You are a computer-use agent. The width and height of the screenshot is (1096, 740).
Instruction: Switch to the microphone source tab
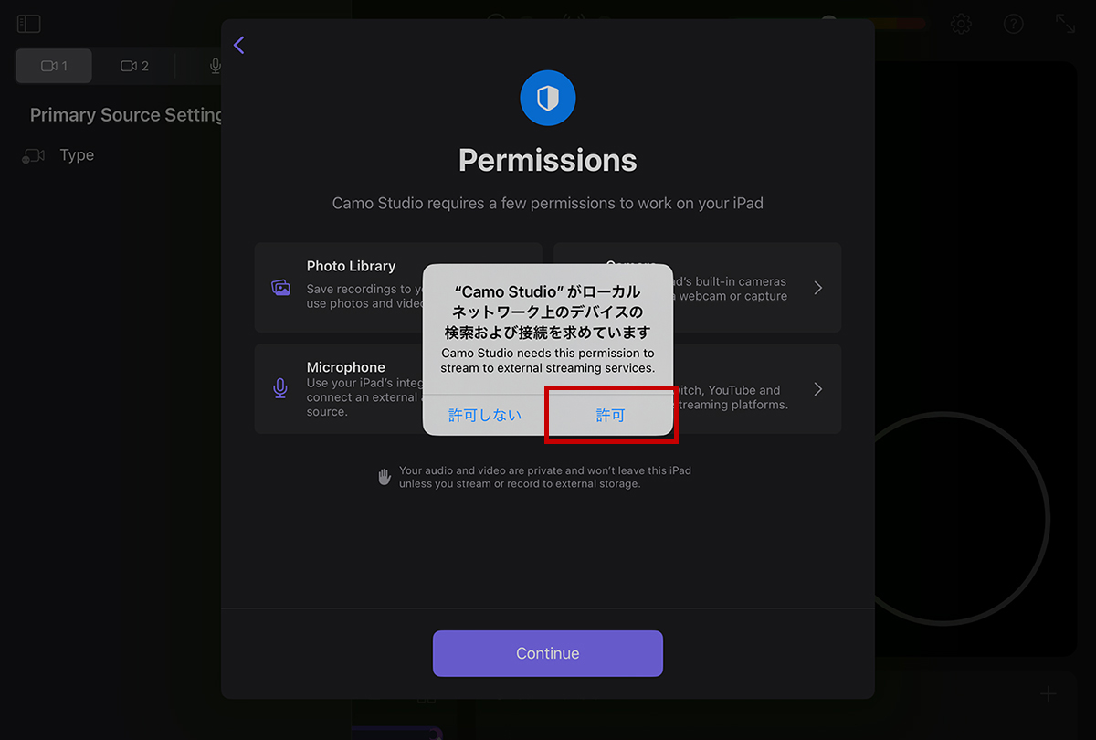(215, 66)
